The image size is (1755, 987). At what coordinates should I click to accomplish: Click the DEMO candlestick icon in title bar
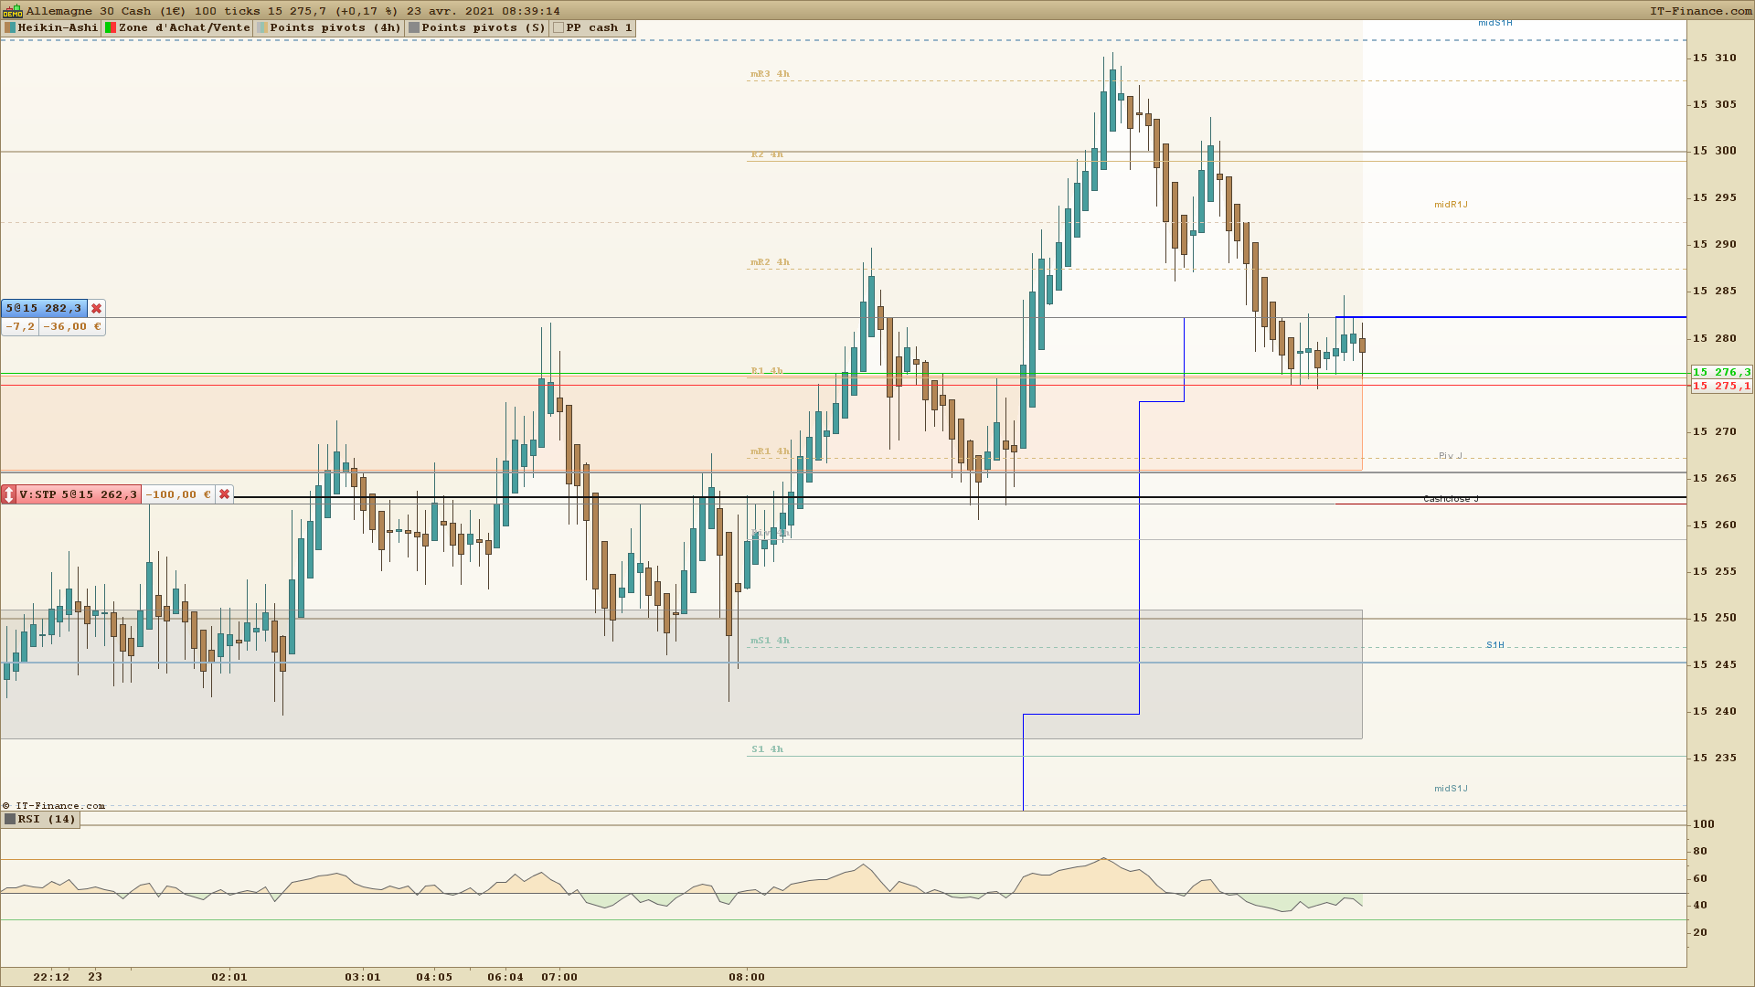coord(12,11)
